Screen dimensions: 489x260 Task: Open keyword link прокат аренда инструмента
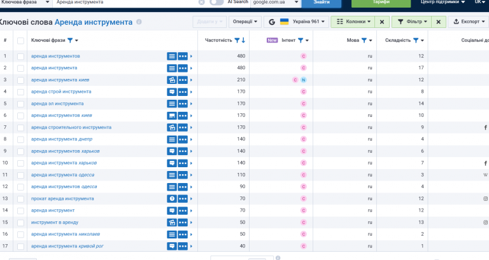pos(62,199)
